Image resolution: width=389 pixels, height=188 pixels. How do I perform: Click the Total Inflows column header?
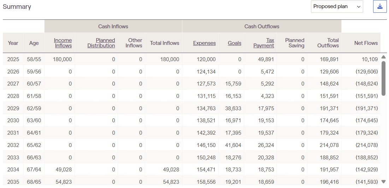point(164,43)
